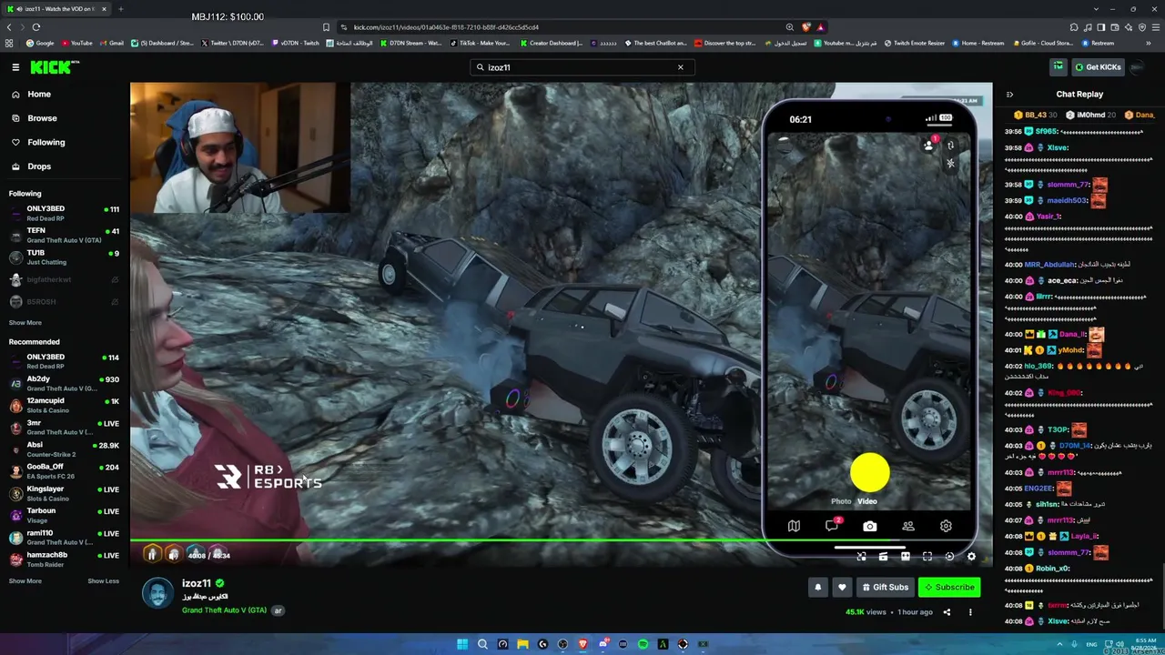The height and width of the screenshot is (655, 1165).
Task: Go back in browser history
Action: tap(9, 27)
